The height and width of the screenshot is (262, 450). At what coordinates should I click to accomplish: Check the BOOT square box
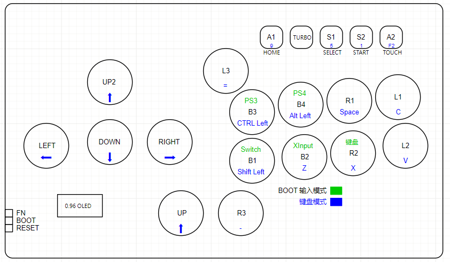pyautogui.click(x=9, y=220)
